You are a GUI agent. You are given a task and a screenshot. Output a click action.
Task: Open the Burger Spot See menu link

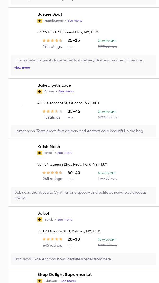click(75, 21)
